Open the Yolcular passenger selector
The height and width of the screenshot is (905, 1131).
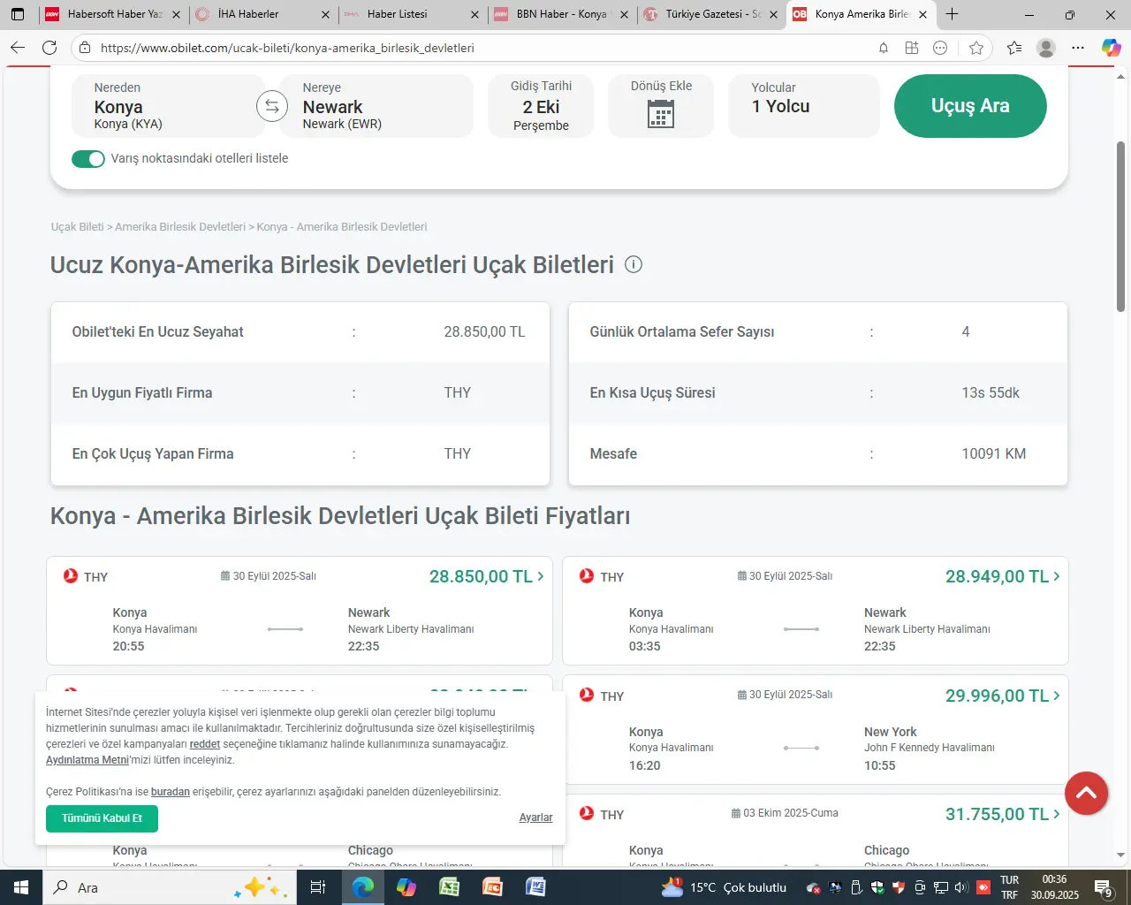coord(804,106)
